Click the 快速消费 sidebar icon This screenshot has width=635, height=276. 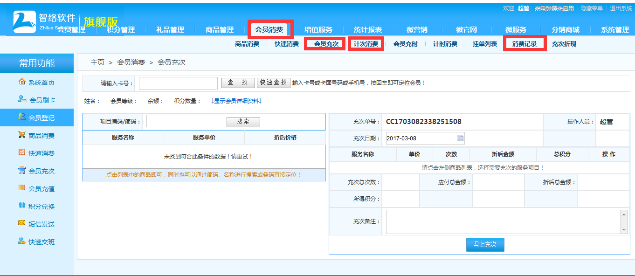pos(22,152)
